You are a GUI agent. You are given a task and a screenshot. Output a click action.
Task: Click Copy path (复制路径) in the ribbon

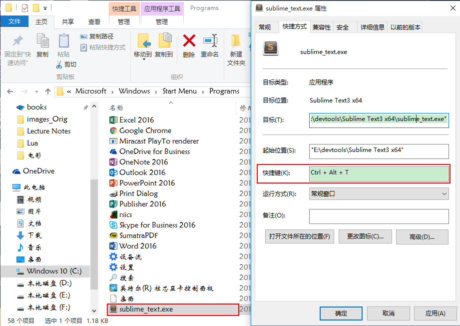pos(96,36)
